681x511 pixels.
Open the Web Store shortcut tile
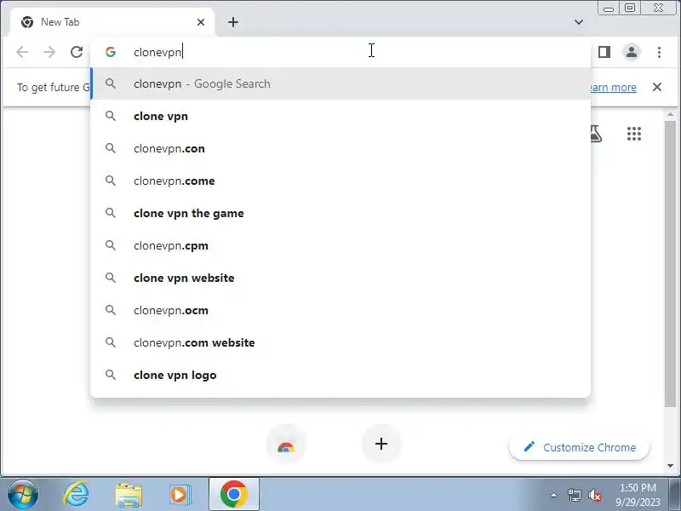pos(286,445)
